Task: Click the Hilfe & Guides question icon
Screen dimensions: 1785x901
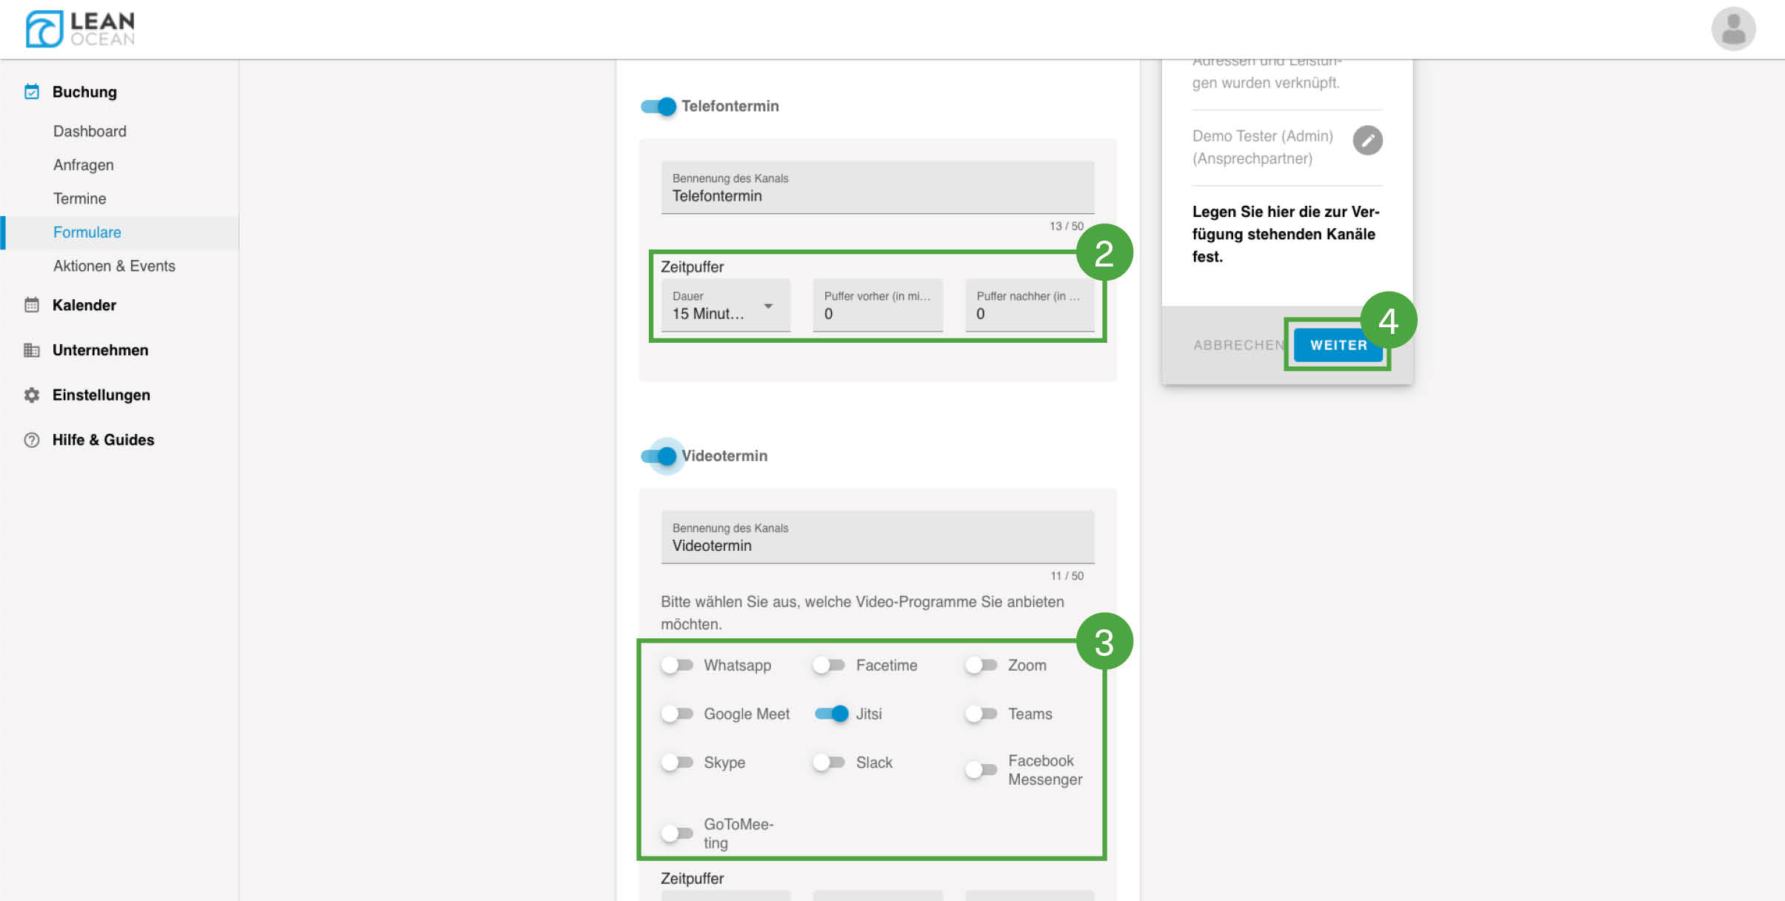Action: pos(32,440)
